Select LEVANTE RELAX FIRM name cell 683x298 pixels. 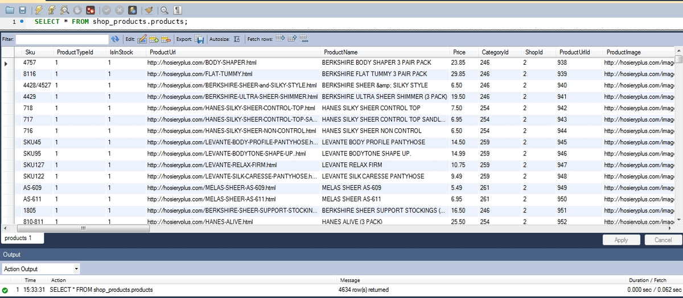point(385,165)
